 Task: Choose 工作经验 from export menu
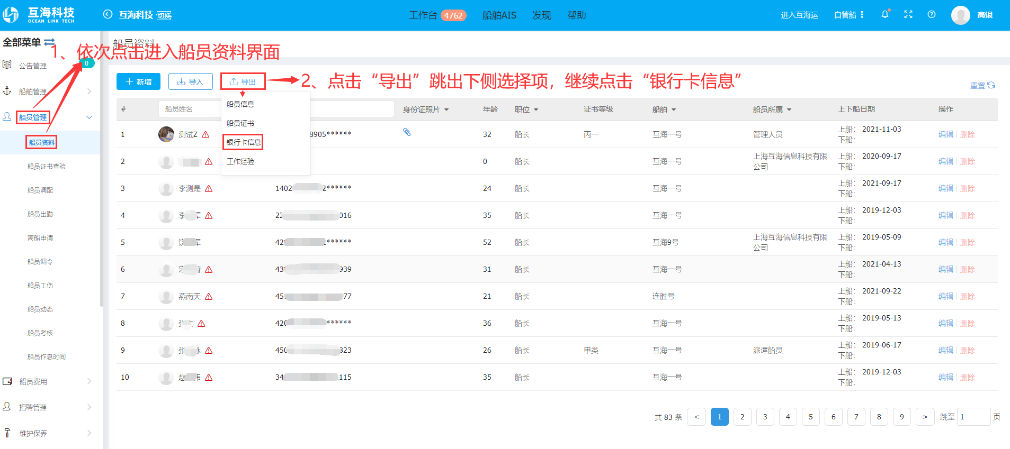240,161
